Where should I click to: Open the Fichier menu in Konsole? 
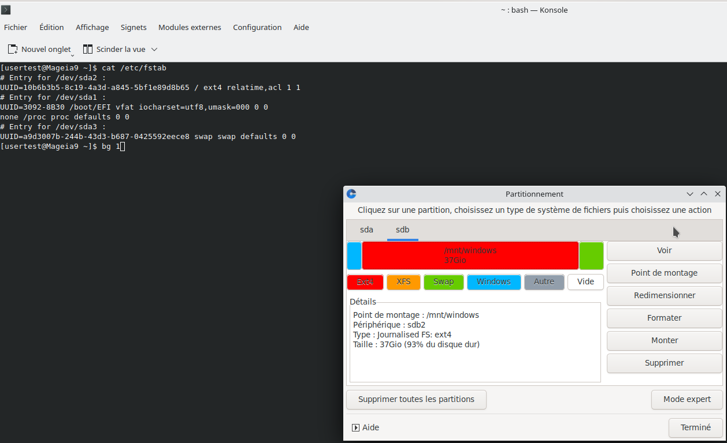[16, 27]
